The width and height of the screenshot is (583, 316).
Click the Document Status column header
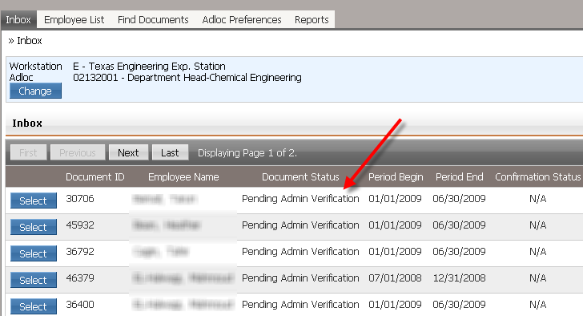(x=300, y=176)
